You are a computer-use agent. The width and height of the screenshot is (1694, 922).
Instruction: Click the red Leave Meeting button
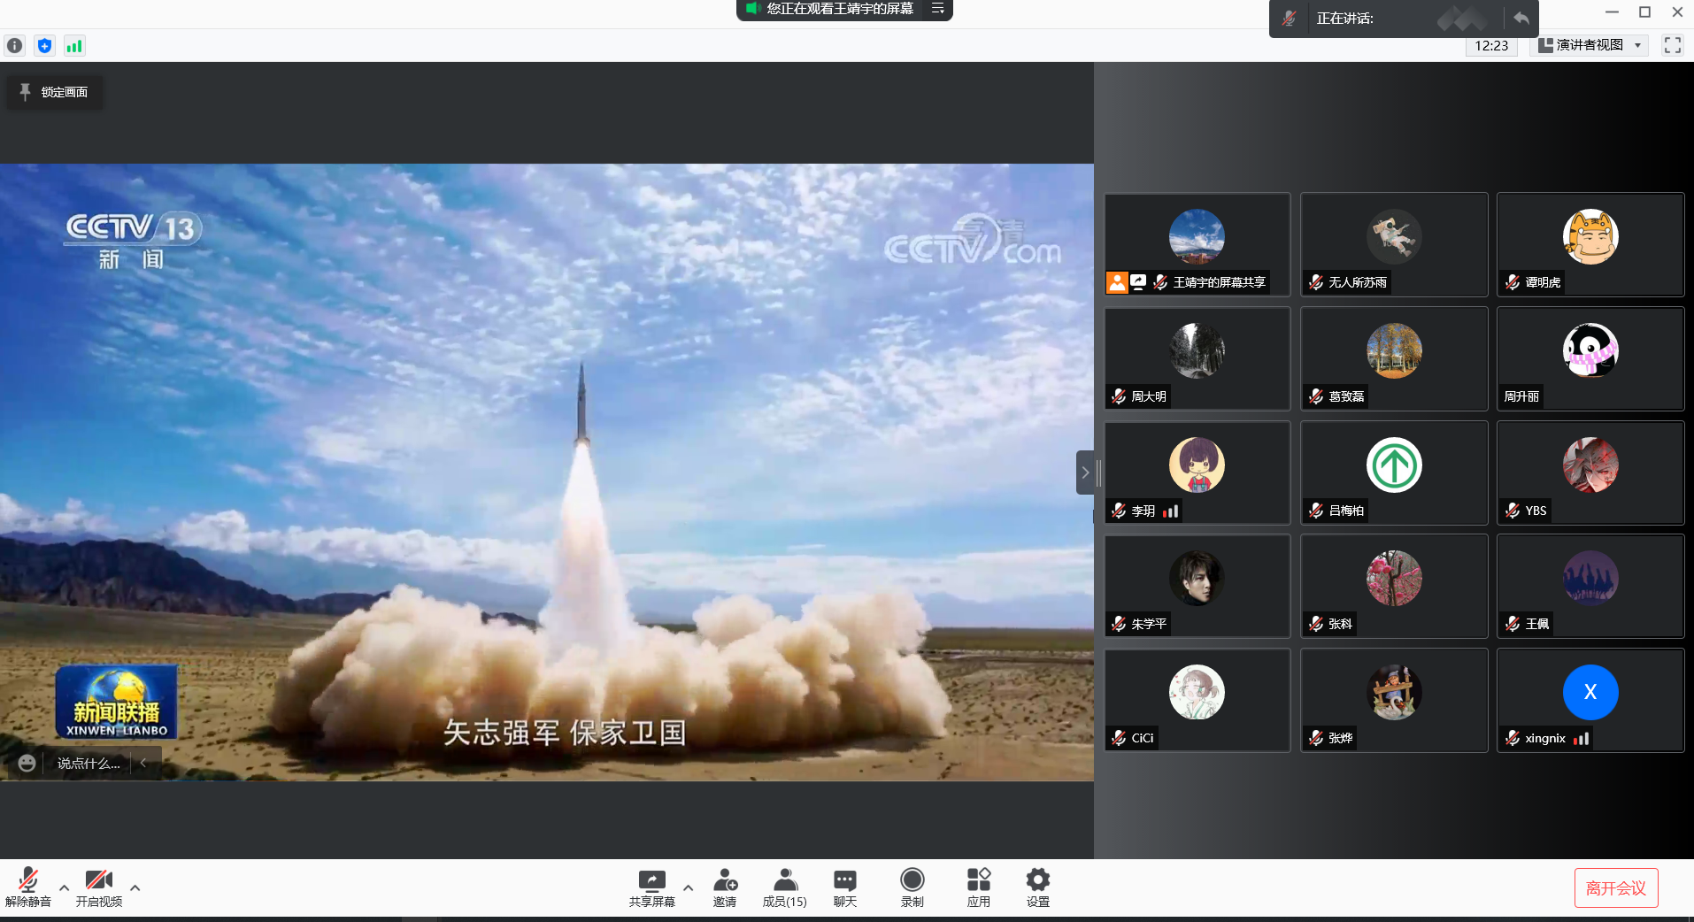(x=1615, y=888)
